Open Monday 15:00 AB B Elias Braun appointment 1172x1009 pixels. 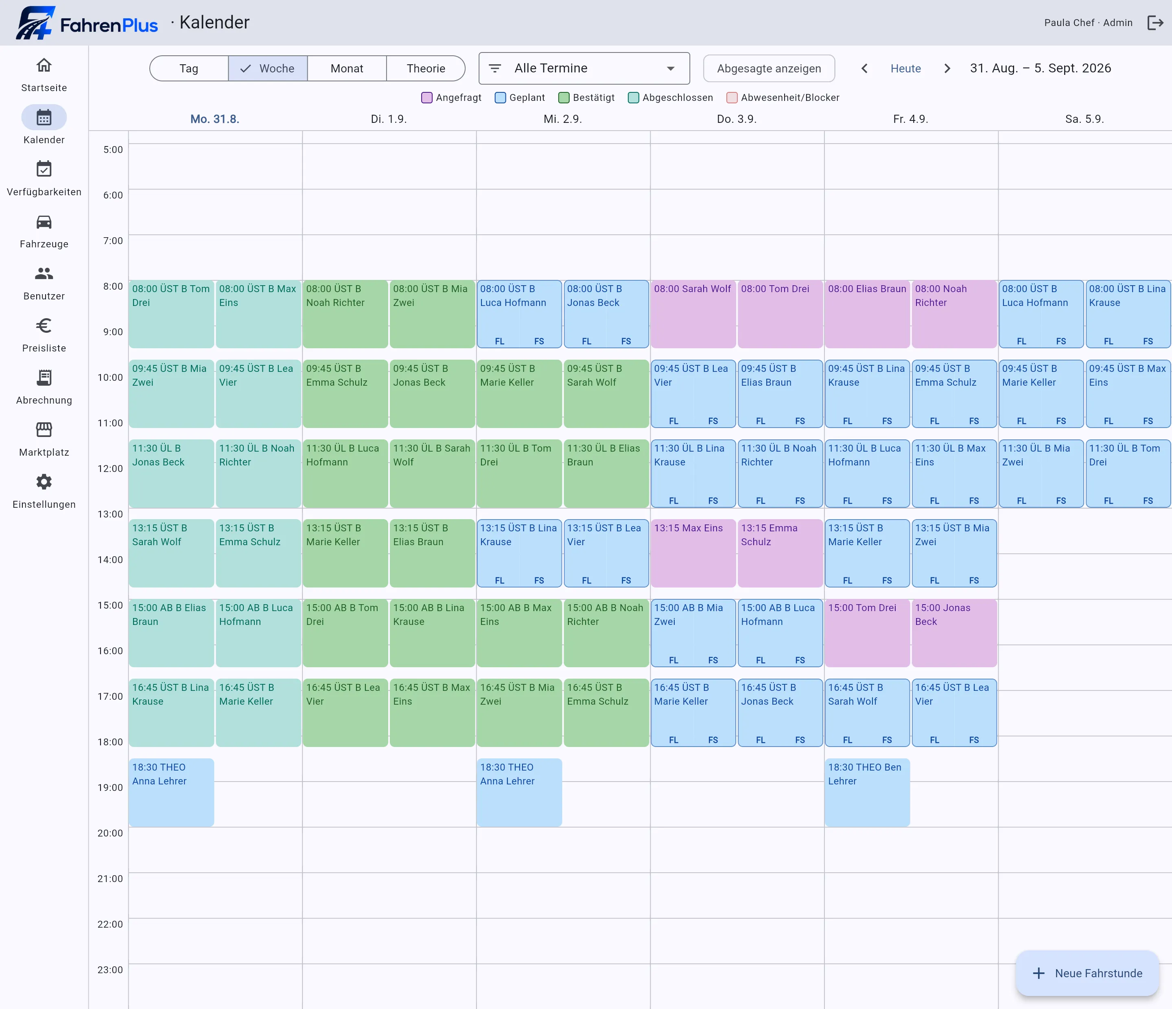[171, 633]
